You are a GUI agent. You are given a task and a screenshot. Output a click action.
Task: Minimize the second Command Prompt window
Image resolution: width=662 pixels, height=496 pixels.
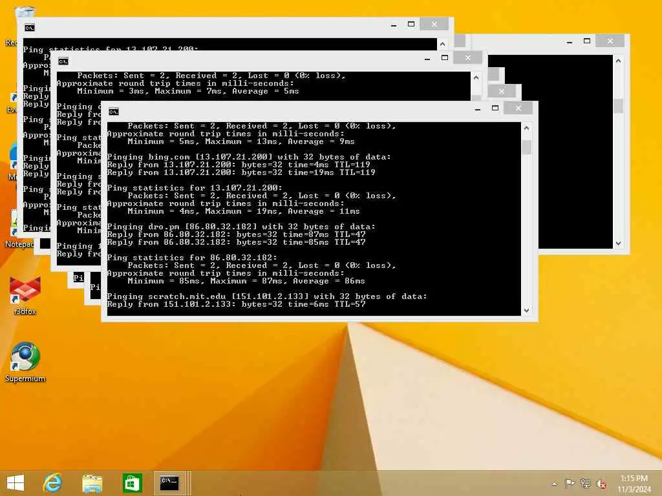coord(427,59)
